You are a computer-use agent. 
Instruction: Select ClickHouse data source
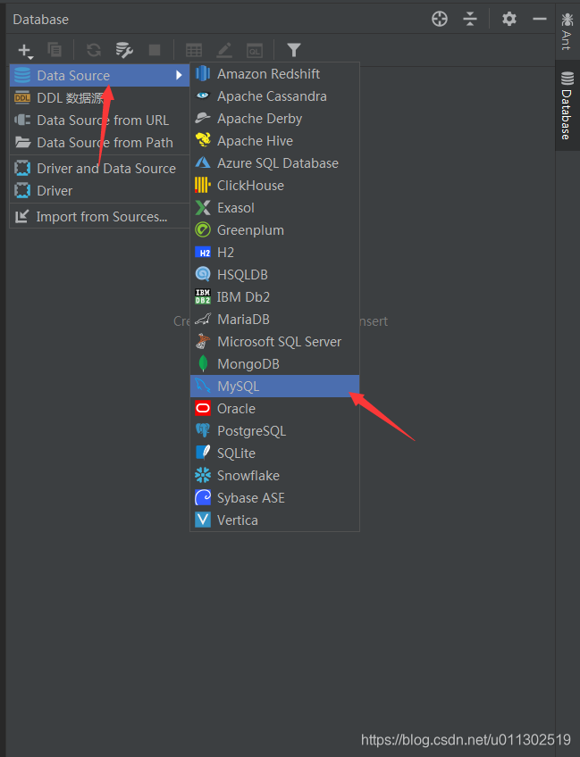coord(274,186)
